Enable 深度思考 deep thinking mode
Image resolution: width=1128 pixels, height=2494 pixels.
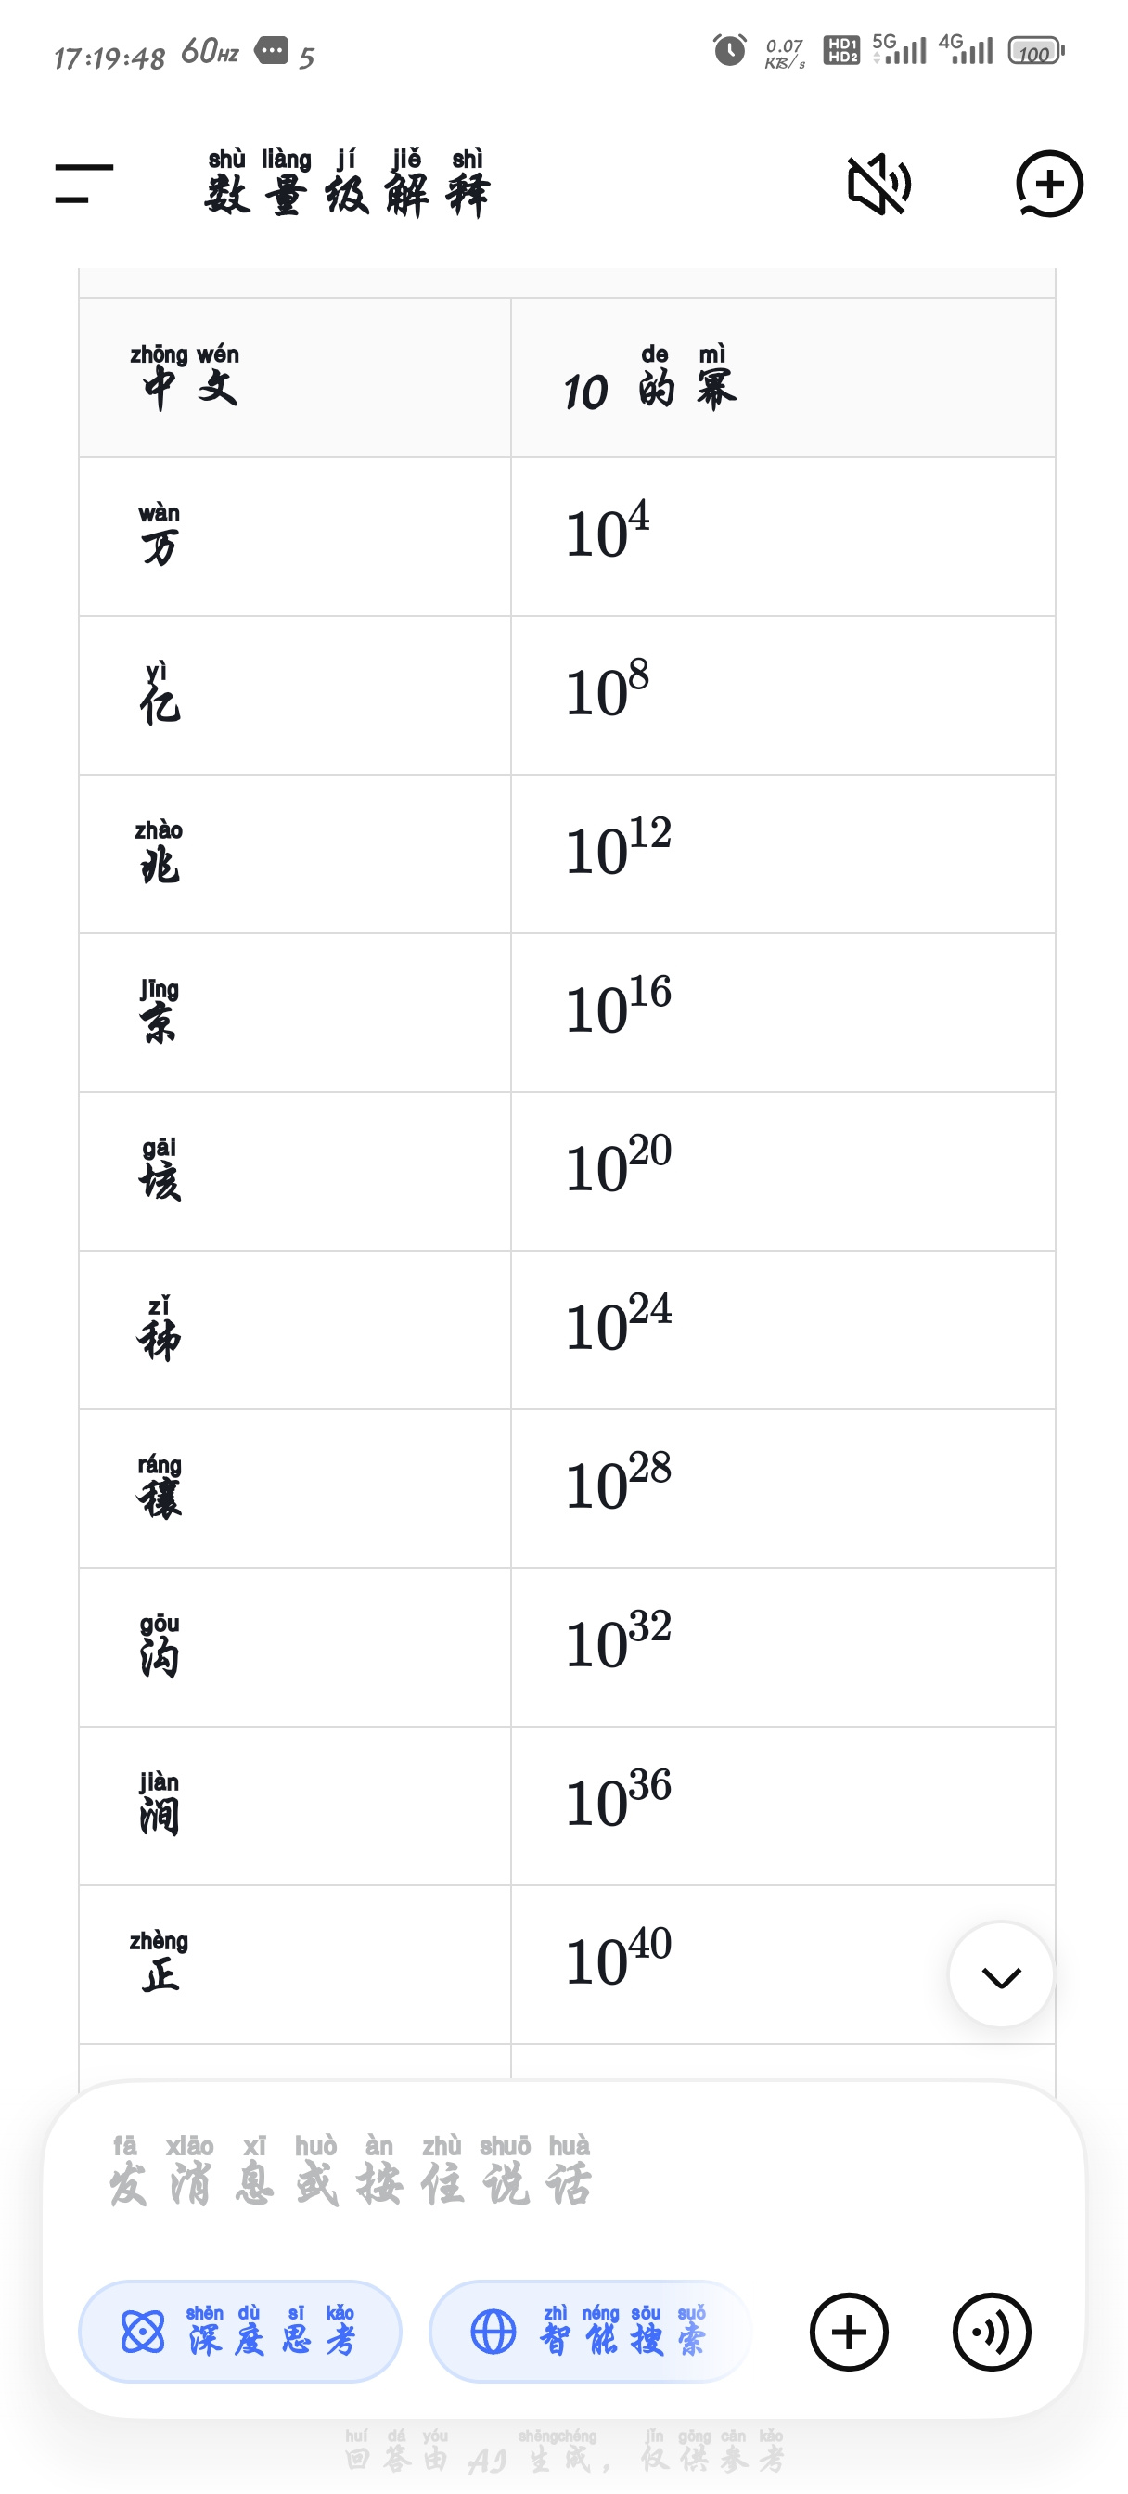coord(240,2332)
